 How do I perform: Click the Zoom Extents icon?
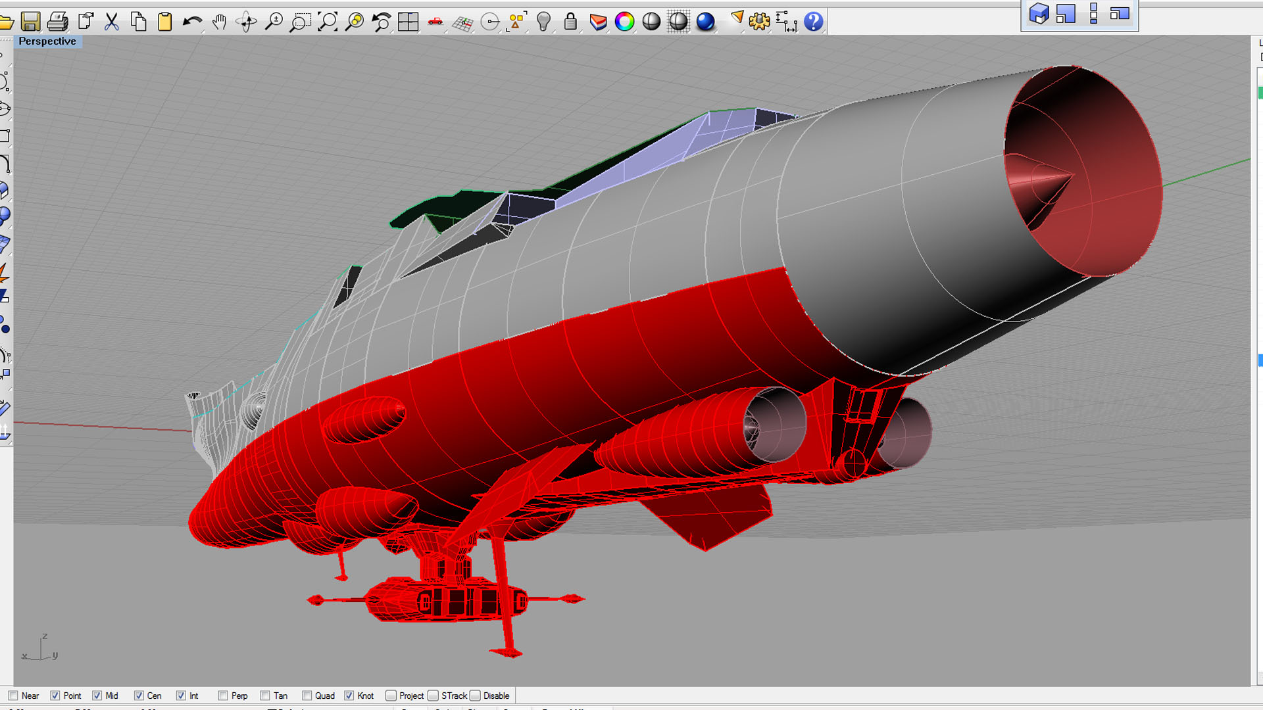click(x=327, y=22)
